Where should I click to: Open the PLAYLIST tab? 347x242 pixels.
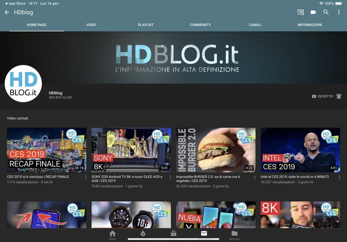[146, 25]
